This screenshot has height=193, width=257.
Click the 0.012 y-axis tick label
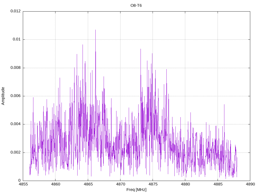tap(16, 11)
